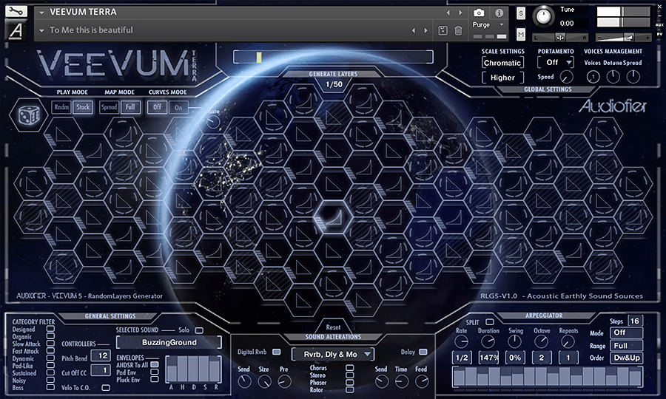The width and height of the screenshot is (666, 399).
Task: Open the Kontakt wrench settings icon
Action: tap(16, 11)
